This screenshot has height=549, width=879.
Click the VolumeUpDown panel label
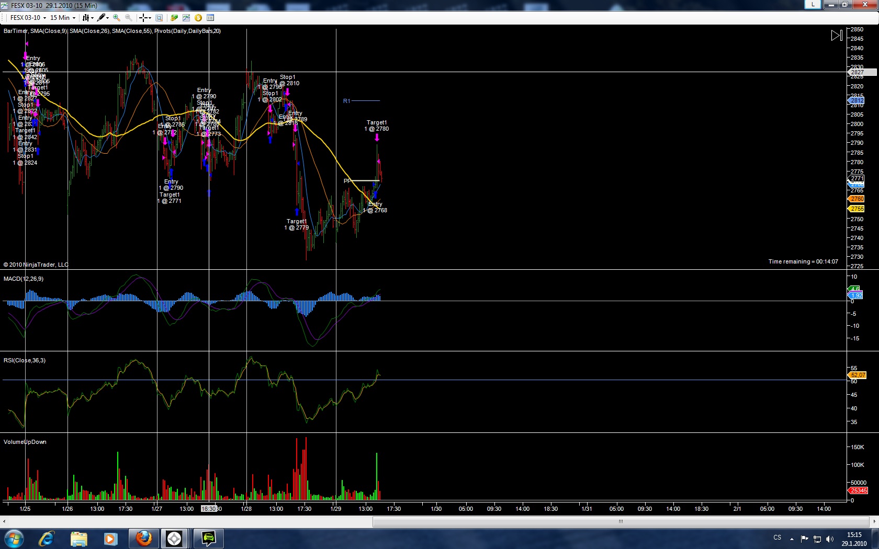click(25, 442)
